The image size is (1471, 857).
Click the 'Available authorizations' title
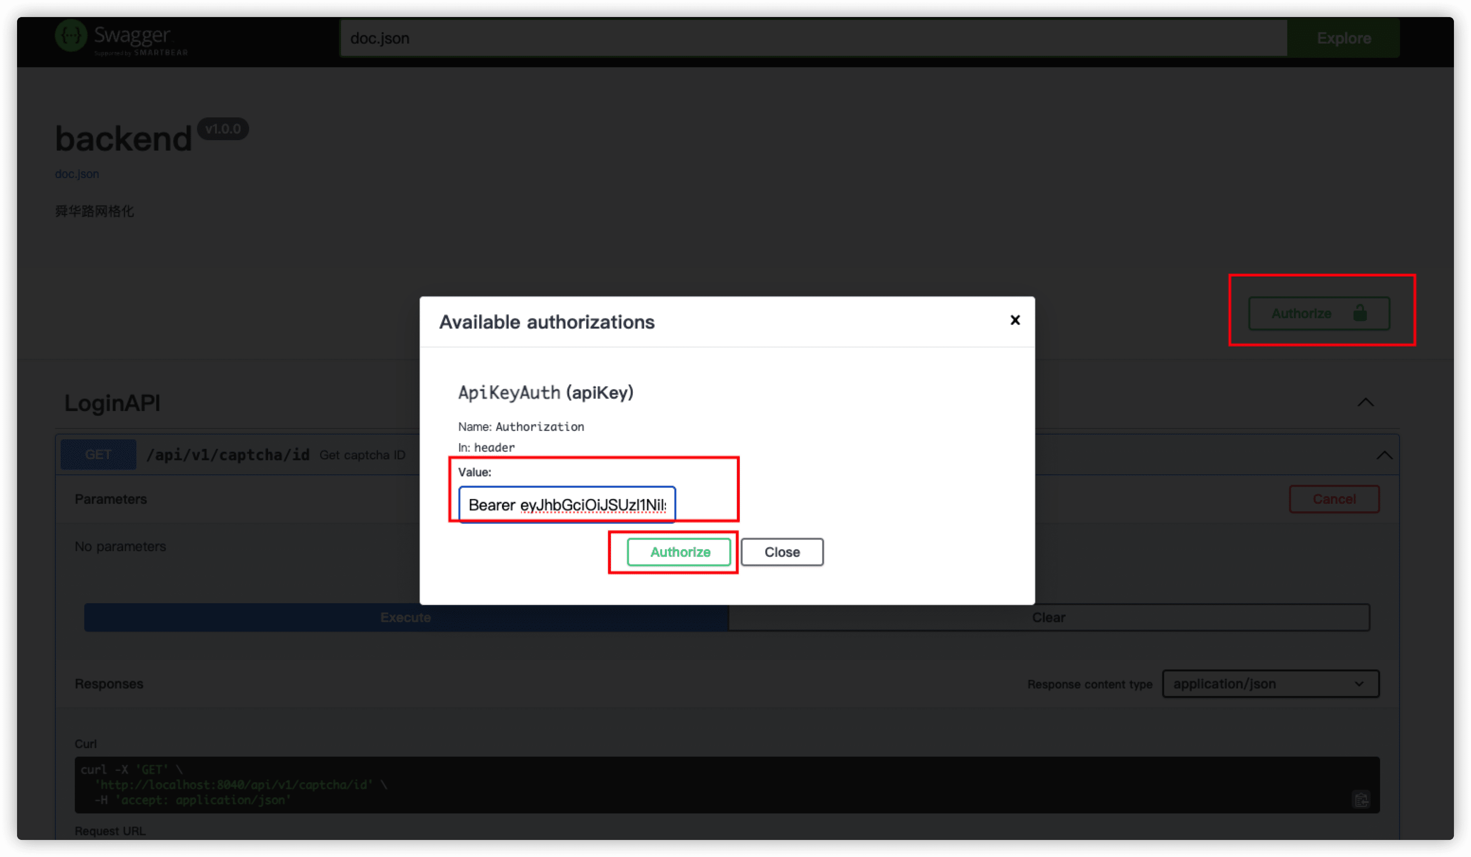[547, 322]
